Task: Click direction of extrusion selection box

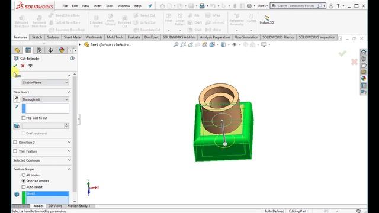Action: tap(46, 108)
